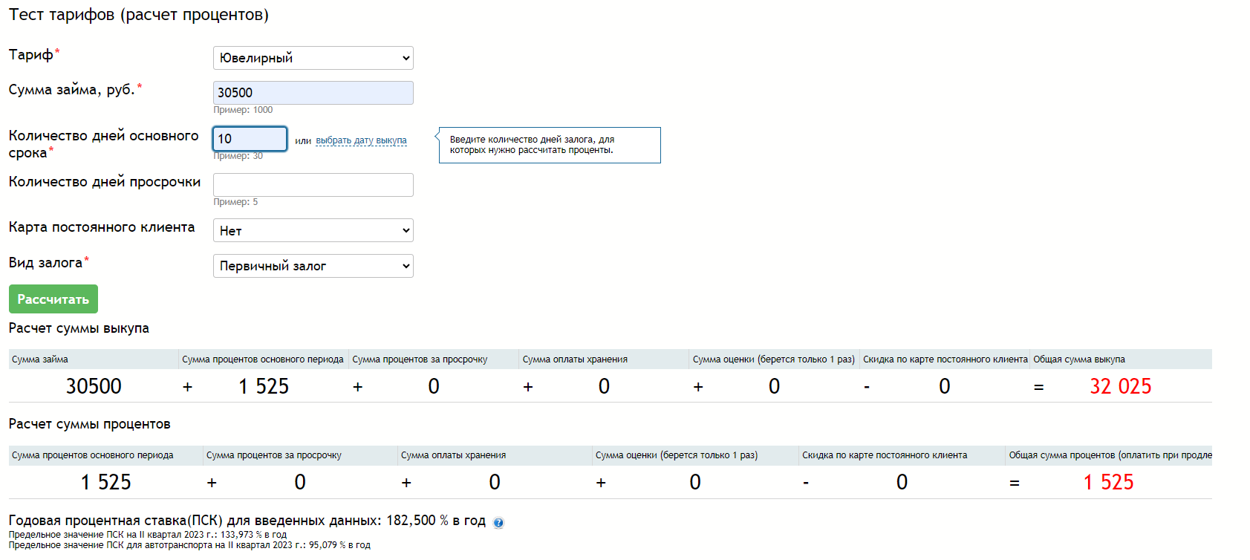Click the Тест тарифов page title

tap(139, 15)
